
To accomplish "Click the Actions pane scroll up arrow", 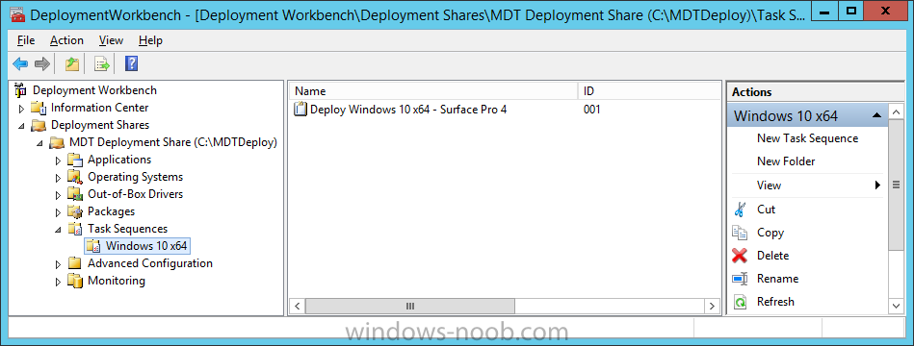I will tap(896, 111).
